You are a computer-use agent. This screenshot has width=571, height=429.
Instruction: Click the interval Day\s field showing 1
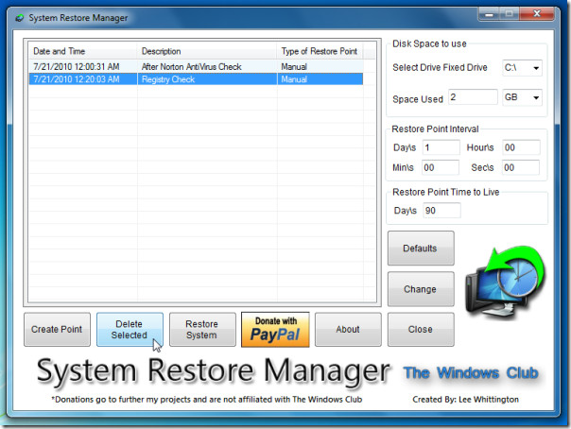point(441,147)
